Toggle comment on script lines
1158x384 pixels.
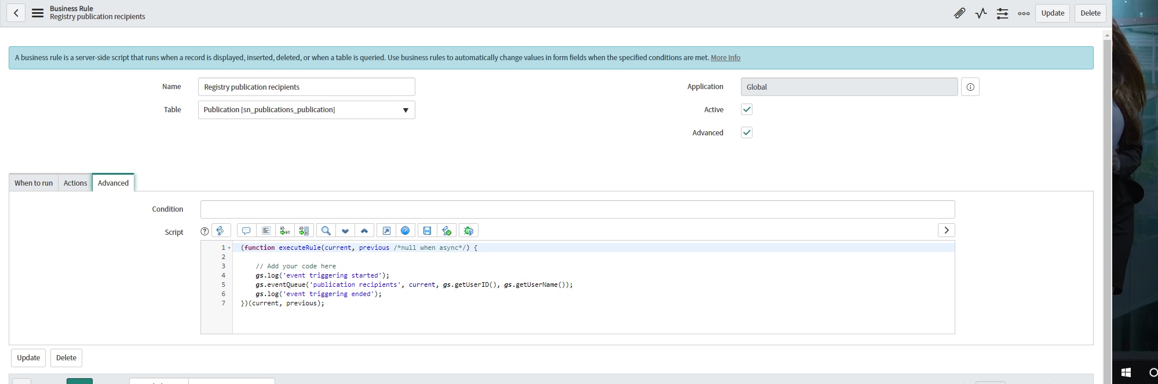246,231
